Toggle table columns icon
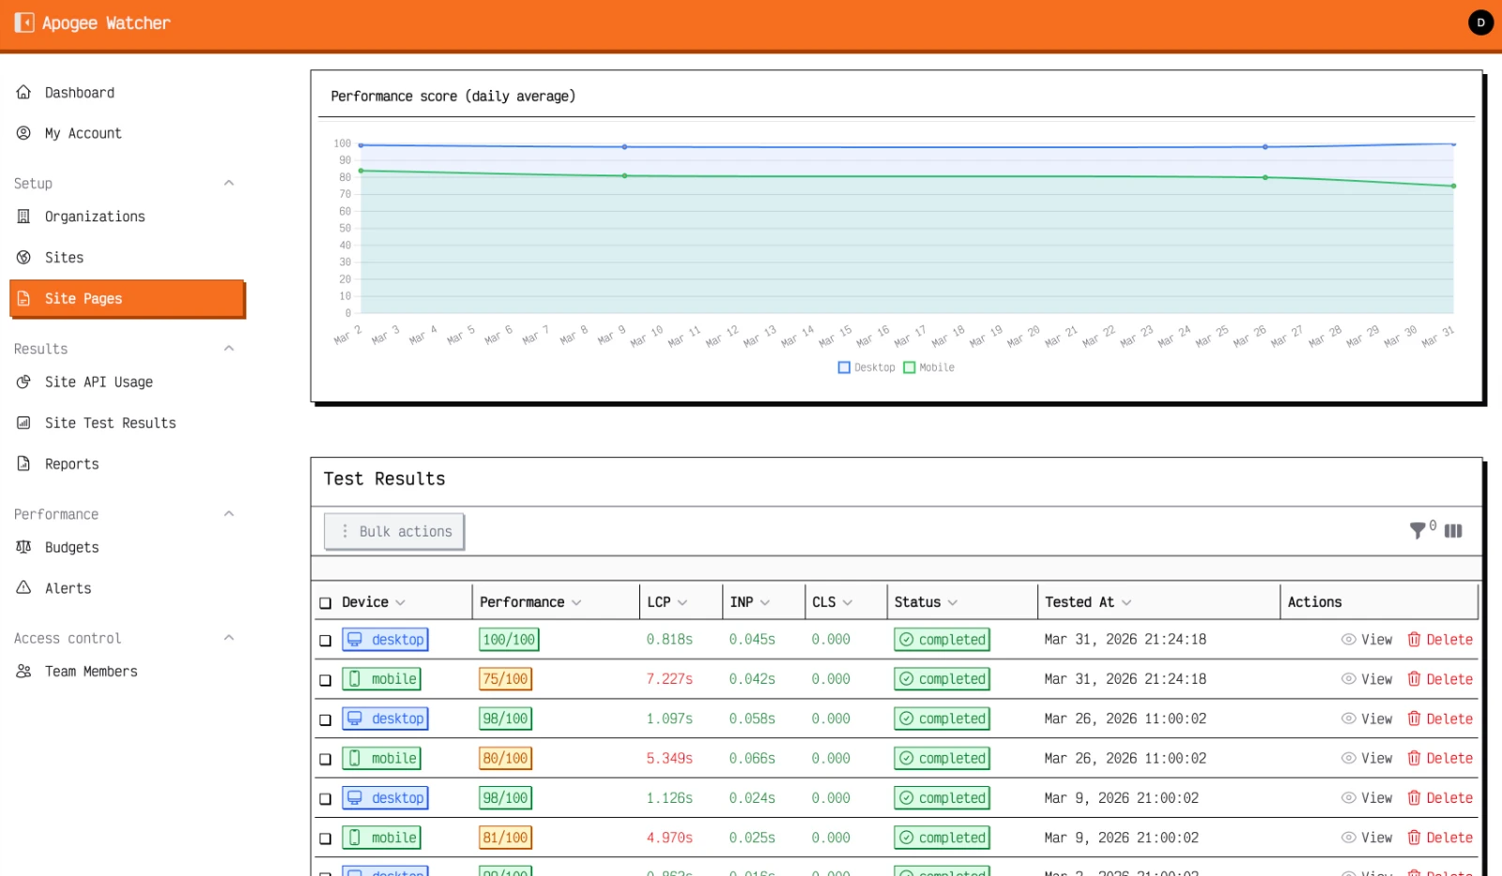The image size is (1502, 876). tap(1453, 531)
